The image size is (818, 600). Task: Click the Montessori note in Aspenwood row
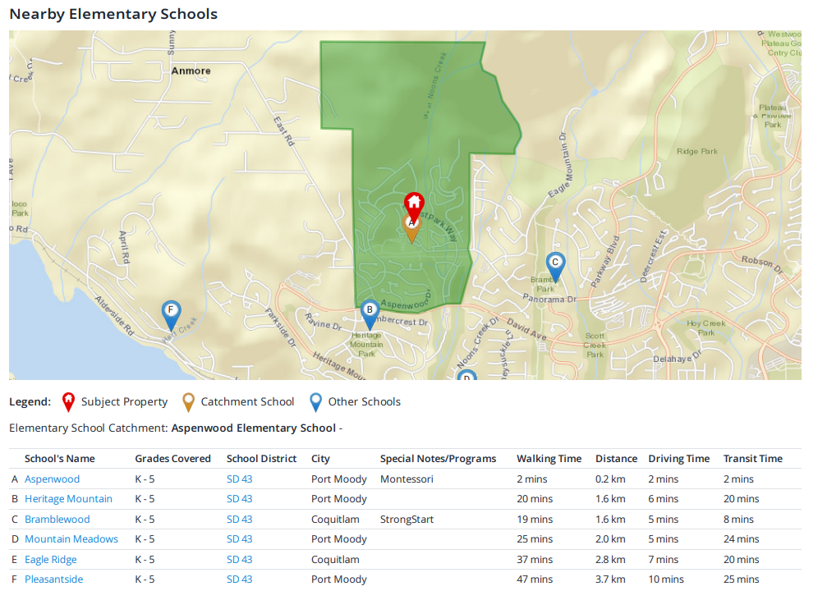coord(407,479)
